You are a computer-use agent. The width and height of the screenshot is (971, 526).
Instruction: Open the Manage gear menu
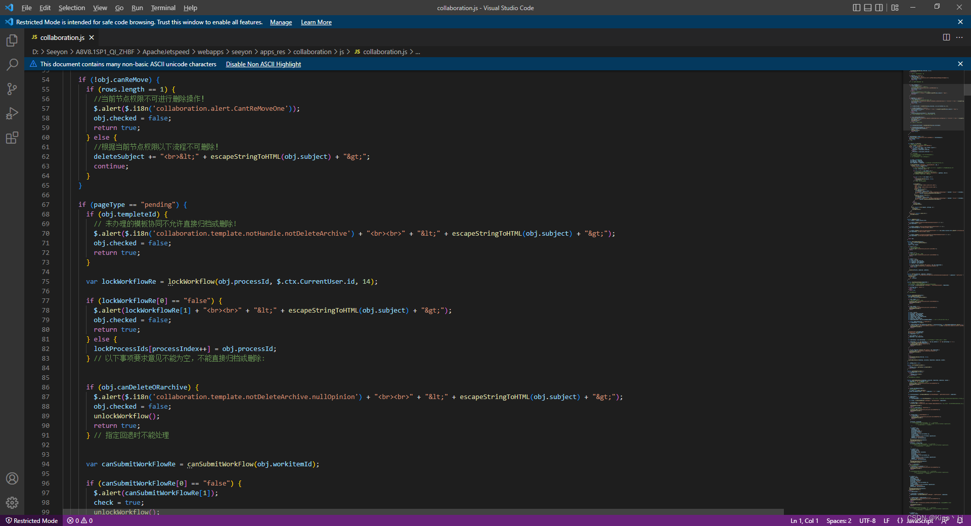[x=12, y=503]
